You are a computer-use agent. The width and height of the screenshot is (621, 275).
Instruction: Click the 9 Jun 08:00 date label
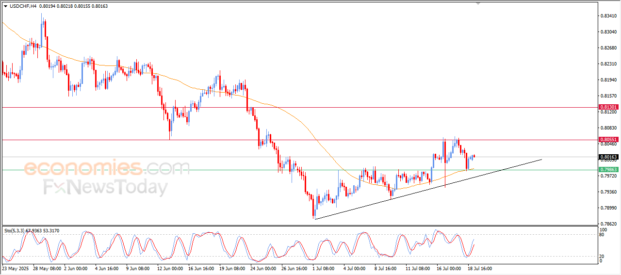[139, 268]
